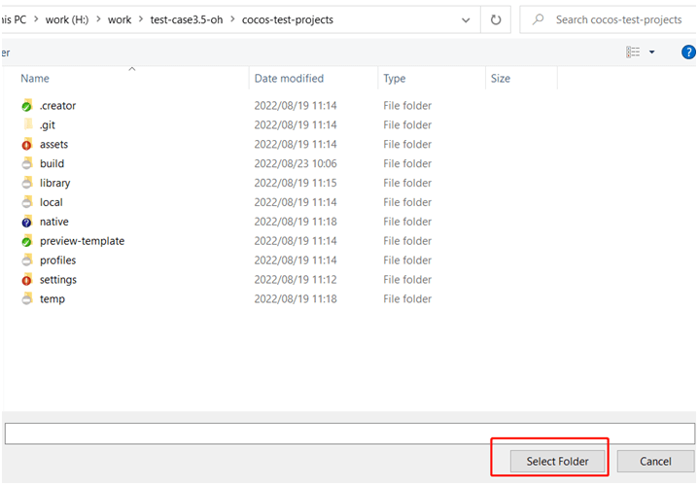Sort by Date modified column
The height and width of the screenshot is (485, 698).
pyautogui.click(x=289, y=78)
